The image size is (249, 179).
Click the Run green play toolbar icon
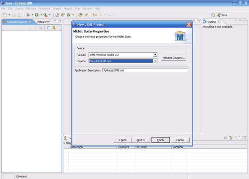click(37, 15)
